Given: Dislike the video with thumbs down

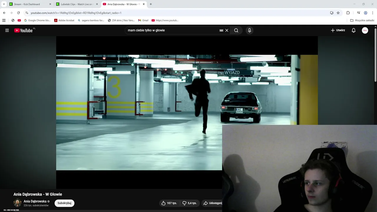Looking at the screenshot, I should 189,203.
